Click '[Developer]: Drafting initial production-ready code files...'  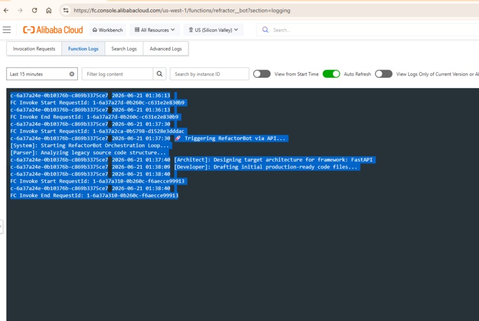266,167
